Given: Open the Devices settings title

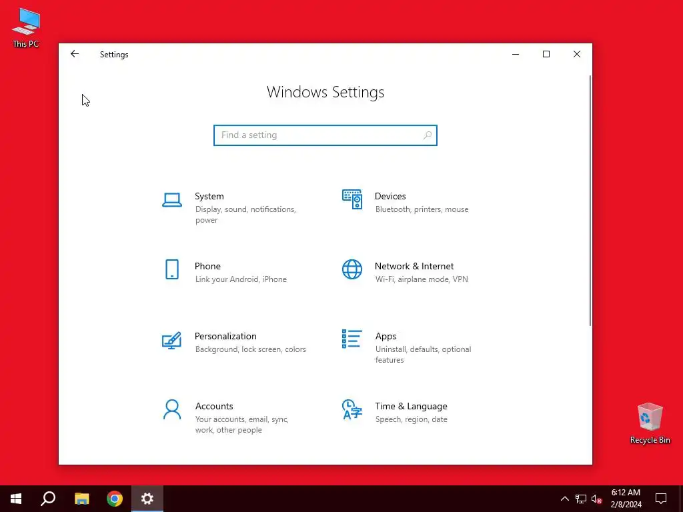Looking at the screenshot, I should pyautogui.click(x=390, y=197).
